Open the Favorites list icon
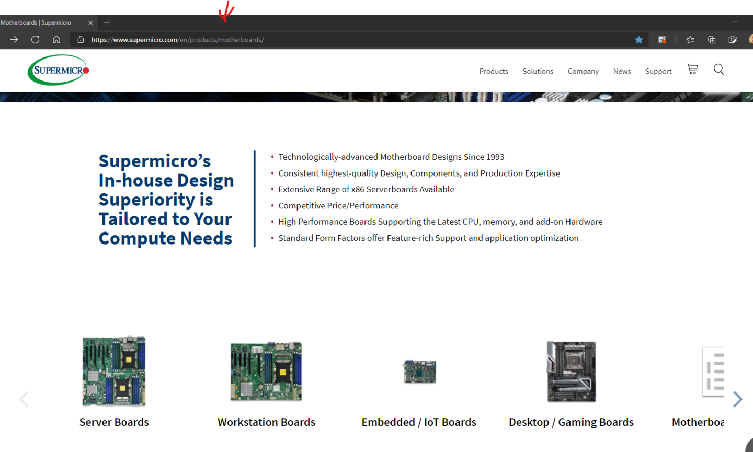This screenshot has height=452, width=753. 690,40
